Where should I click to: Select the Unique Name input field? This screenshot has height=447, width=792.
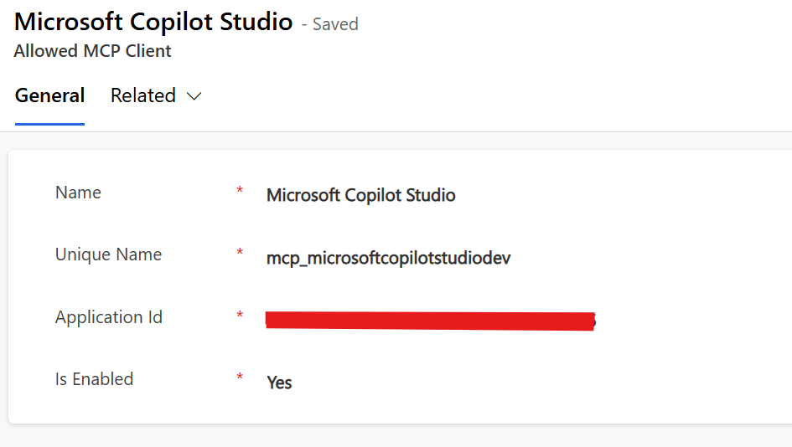pyautogui.click(x=388, y=258)
